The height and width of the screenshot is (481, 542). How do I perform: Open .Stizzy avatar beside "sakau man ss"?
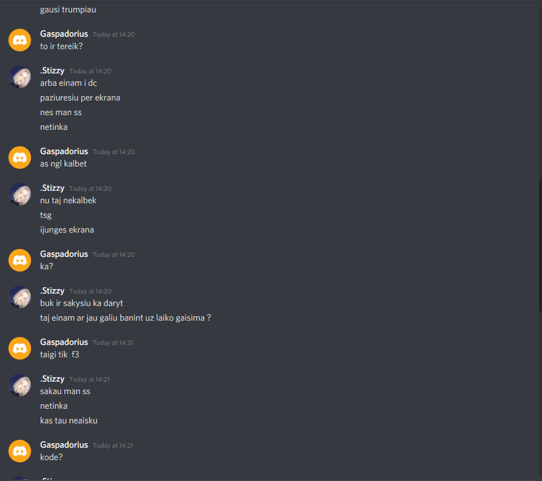(x=20, y=385)
